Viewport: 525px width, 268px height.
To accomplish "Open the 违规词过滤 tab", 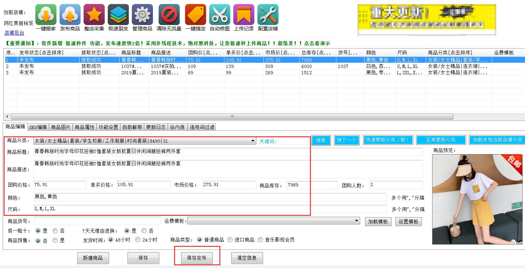I will point(202,127).
